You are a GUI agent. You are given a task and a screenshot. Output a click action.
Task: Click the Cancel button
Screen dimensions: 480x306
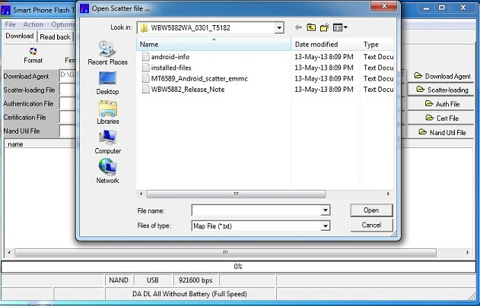point(371,226)
